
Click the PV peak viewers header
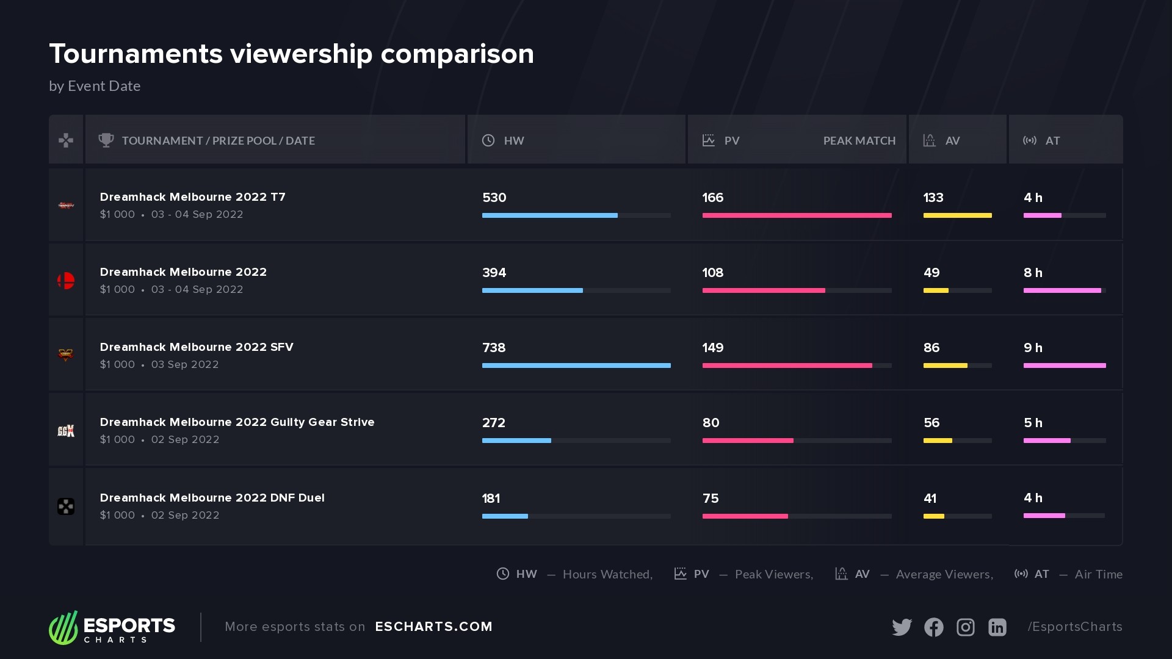(731, 141)
